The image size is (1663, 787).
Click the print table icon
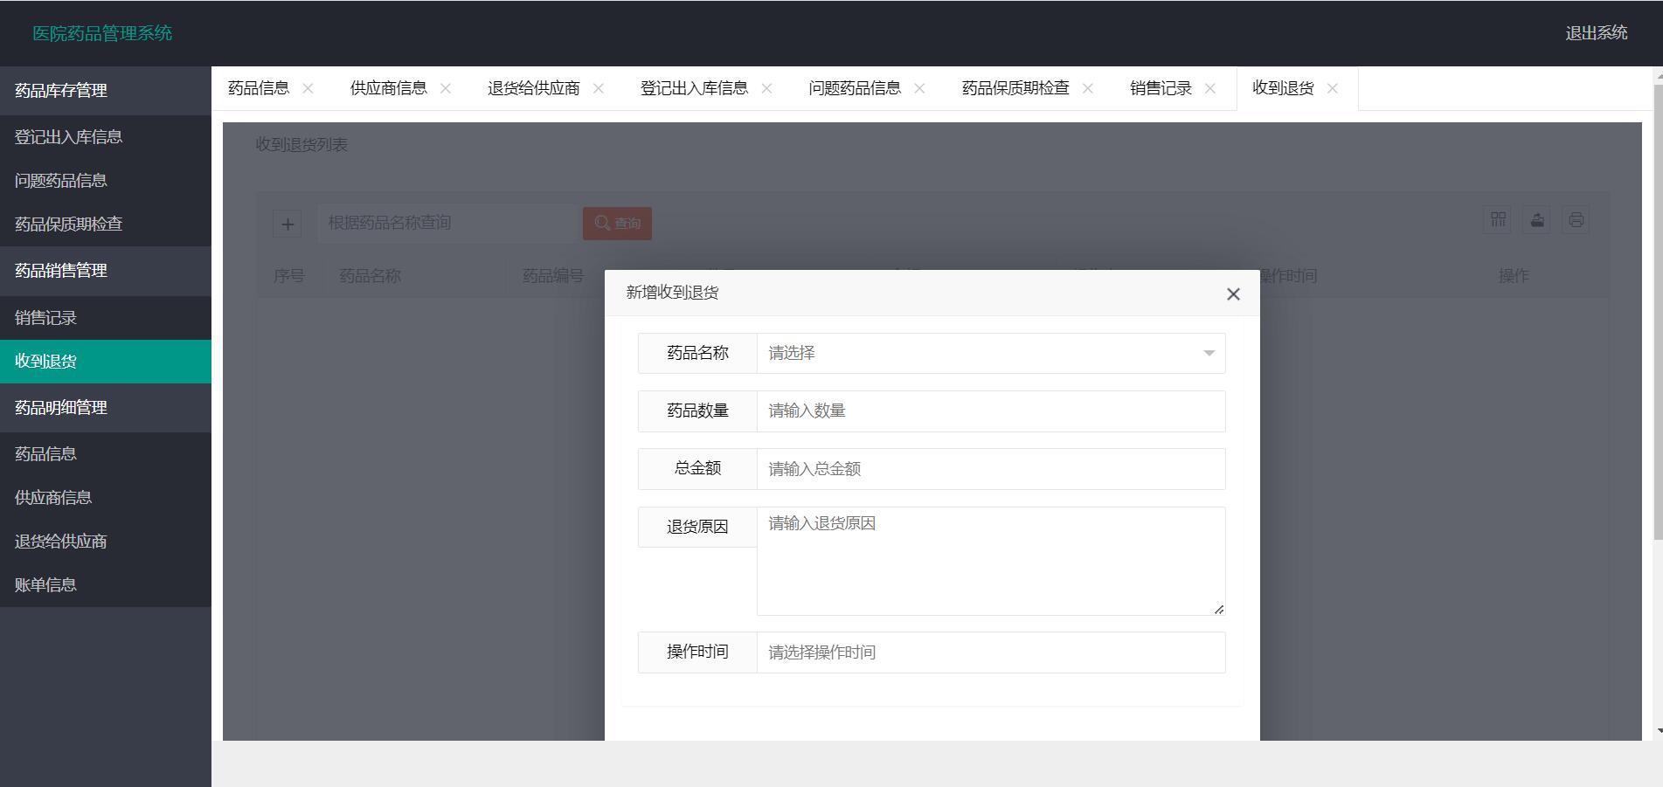1576,220
